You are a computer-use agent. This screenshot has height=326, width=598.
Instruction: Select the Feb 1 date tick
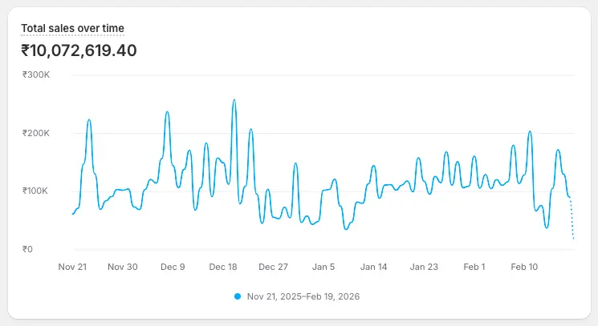tap(474, 267)
